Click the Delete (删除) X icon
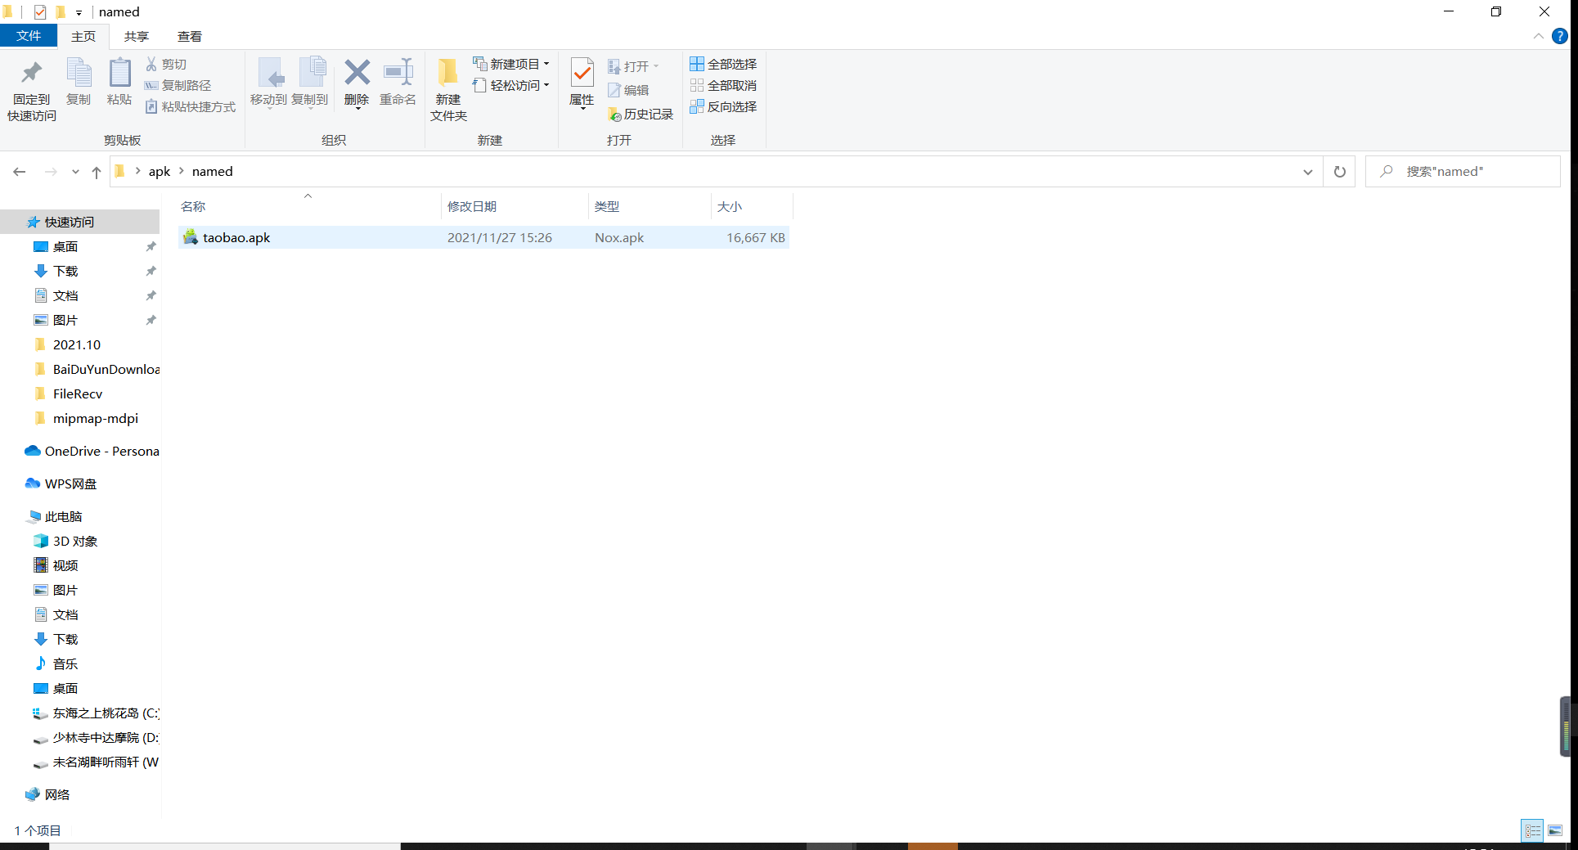This screenshot has width=1578, height=850. tap(357, 73)
